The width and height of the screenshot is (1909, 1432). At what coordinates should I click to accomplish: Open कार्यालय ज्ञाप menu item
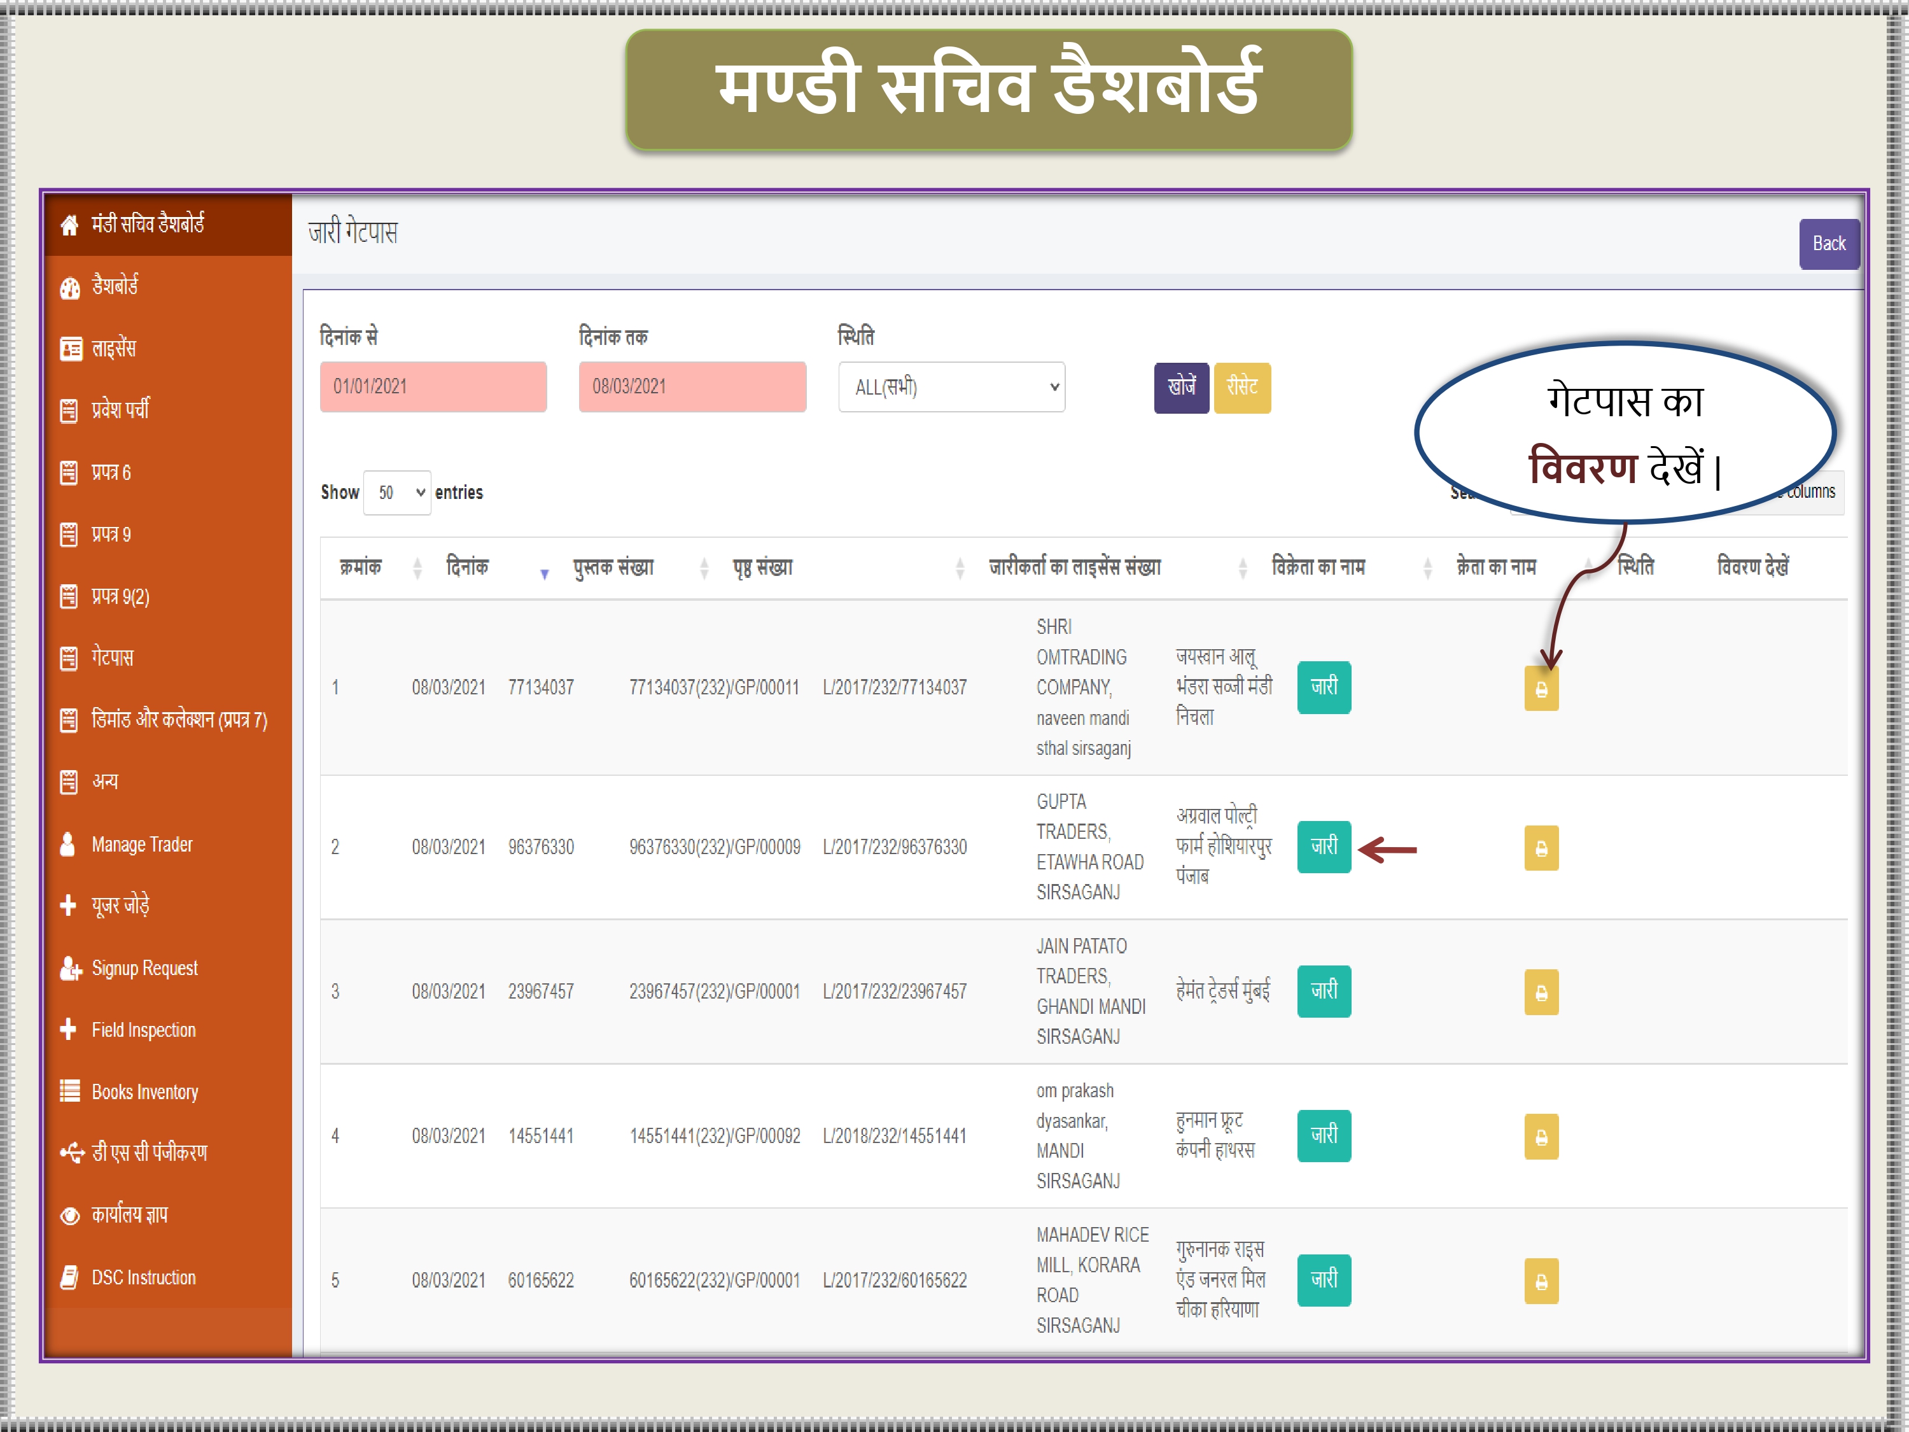click(x=129, y=1216)
